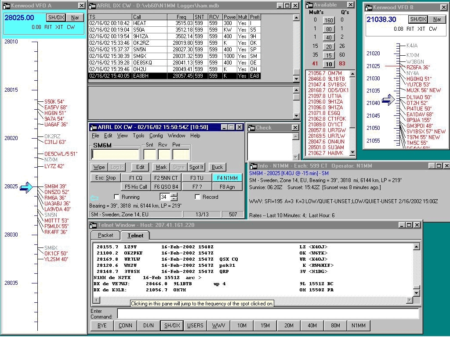The image size is (450, 337).
Task: Click the callsign entry field
Action: (x=116, y=154)
